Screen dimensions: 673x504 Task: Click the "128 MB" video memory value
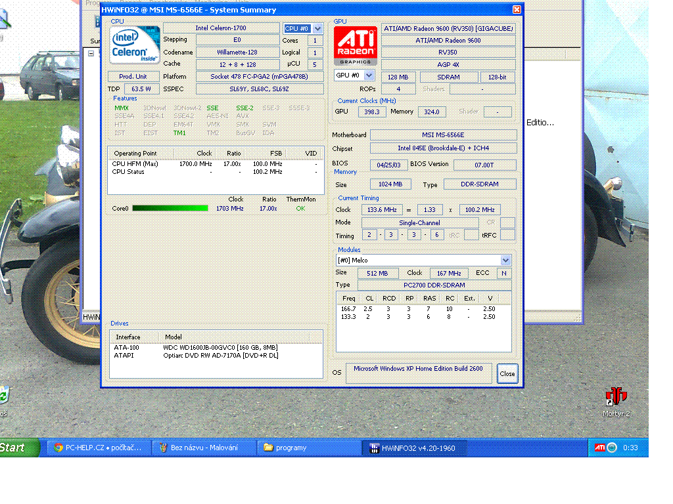click(x=398, y=77)
